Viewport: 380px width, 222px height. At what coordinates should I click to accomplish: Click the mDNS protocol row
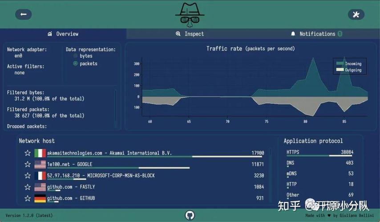pyautogui.click(x=319, y=174)
